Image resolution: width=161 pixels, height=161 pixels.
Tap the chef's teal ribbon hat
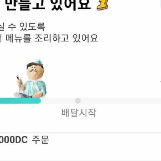tap(39, 62)
